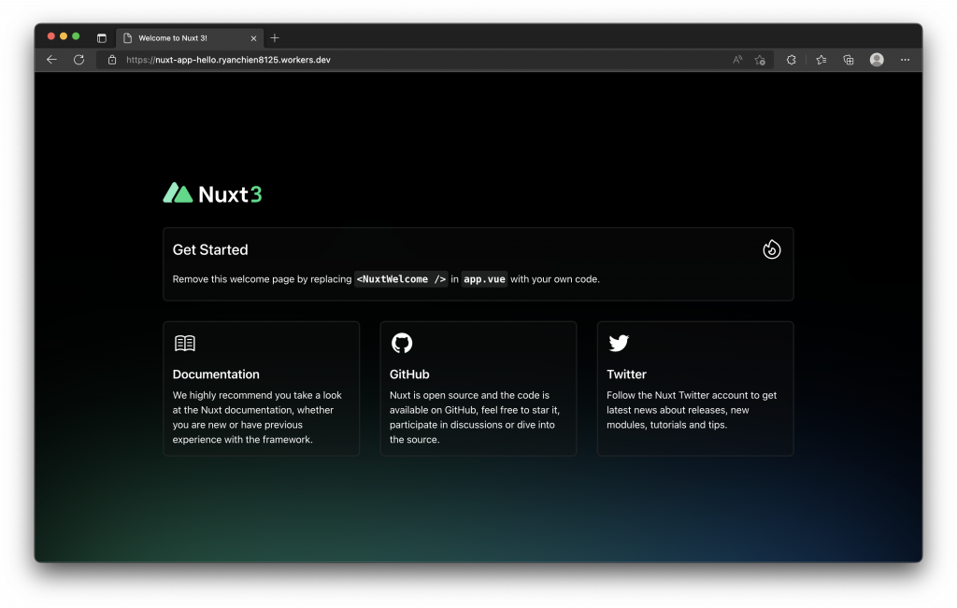Click the macOS minimize window button

click(64, 36)
